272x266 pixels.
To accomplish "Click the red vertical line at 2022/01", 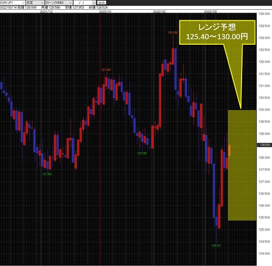I will click(100, 138).
